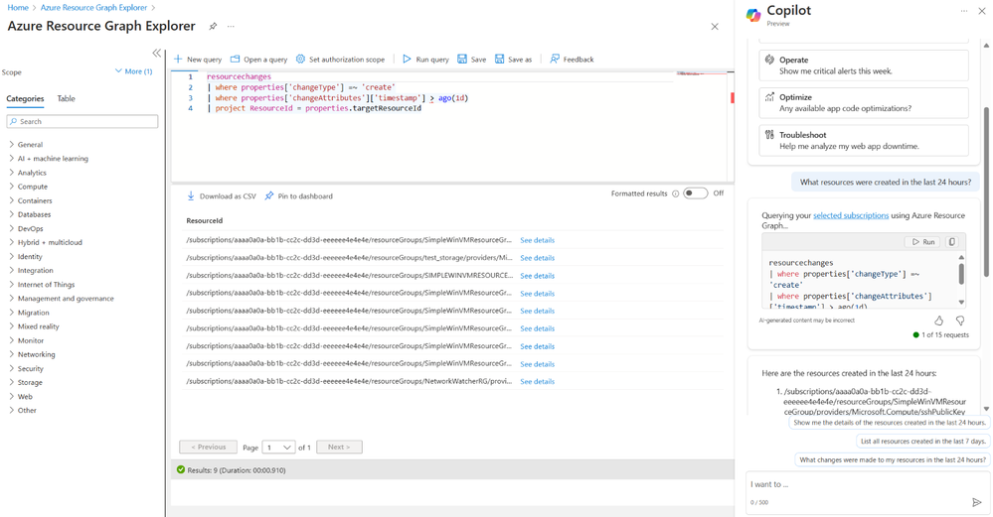
Task: Collapse the left categories panel
Action: (x=156, y=54)
